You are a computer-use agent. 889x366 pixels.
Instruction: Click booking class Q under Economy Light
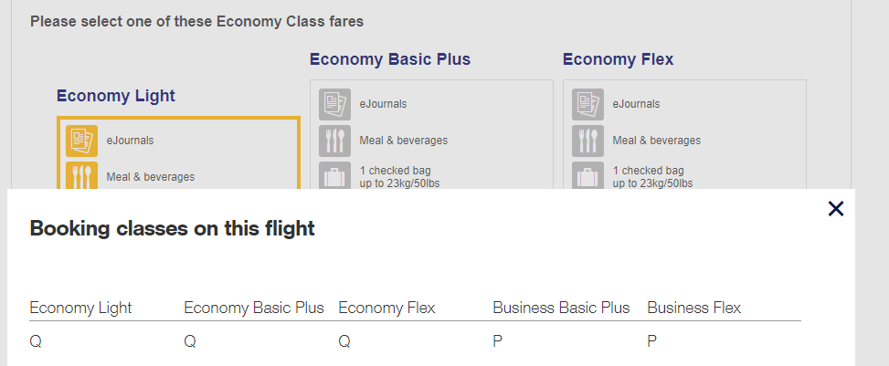pos(36,341)
